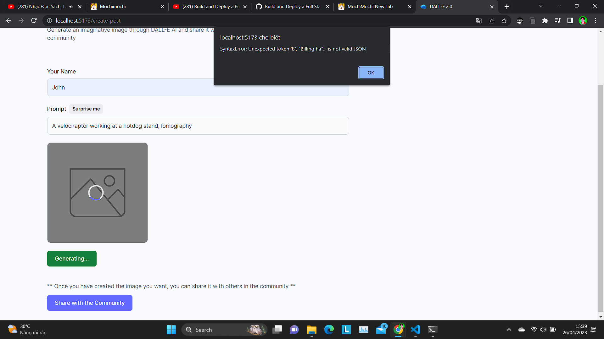Click the Surprise me button

pyautogui.click(x=86, y=109)
